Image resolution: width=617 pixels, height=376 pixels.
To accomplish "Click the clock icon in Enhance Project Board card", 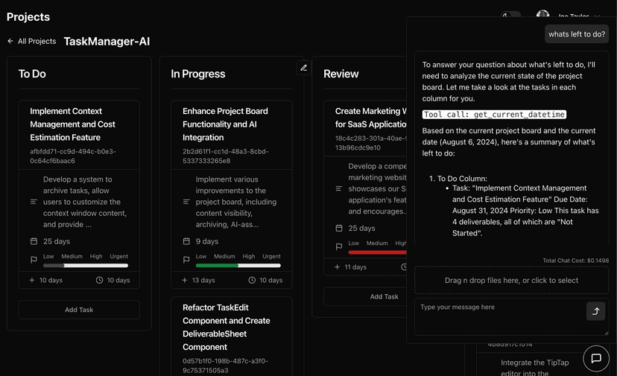I will coord(252,280).
